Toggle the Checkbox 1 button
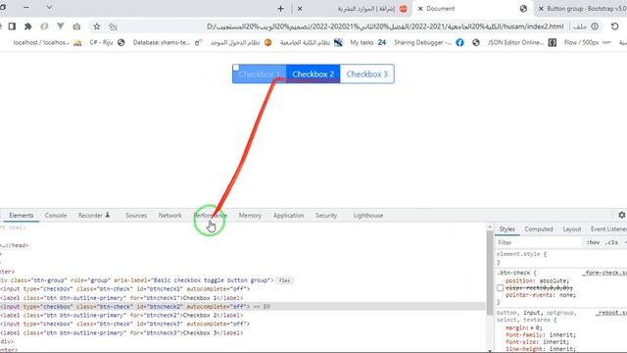Image resolution: width=627 pixels, height=353 pixels. pos(259,75)
